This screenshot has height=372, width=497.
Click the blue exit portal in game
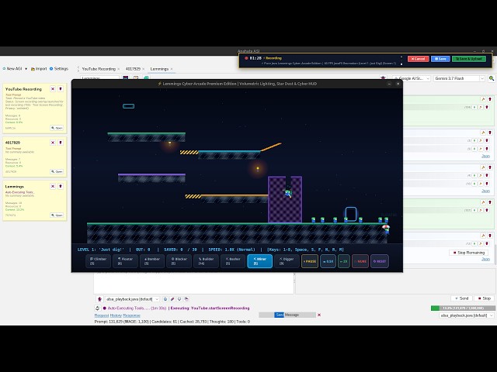351,214
